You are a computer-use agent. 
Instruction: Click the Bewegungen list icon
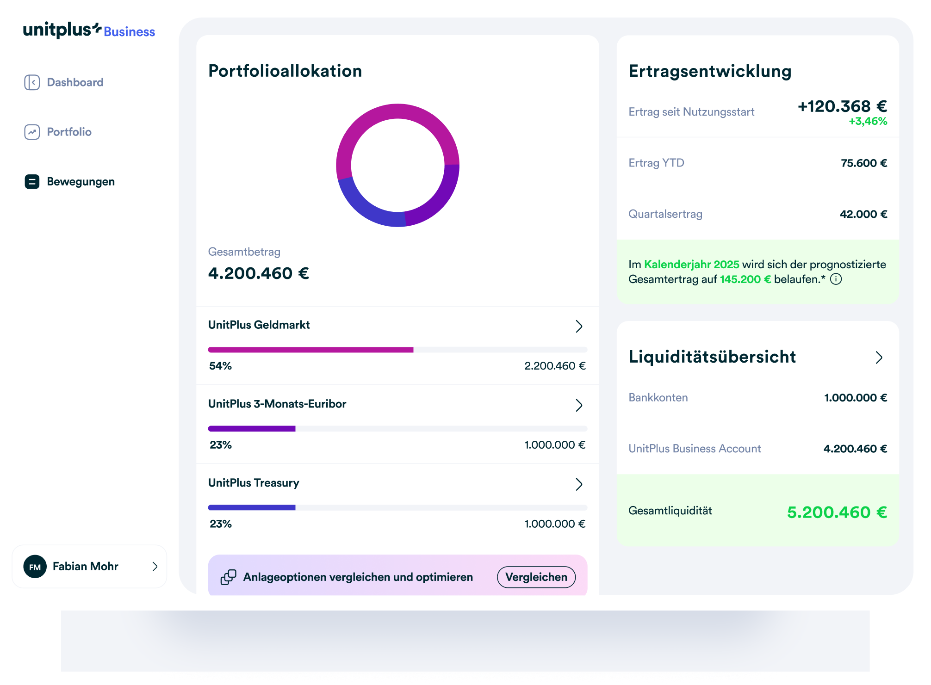click(32, 182)
